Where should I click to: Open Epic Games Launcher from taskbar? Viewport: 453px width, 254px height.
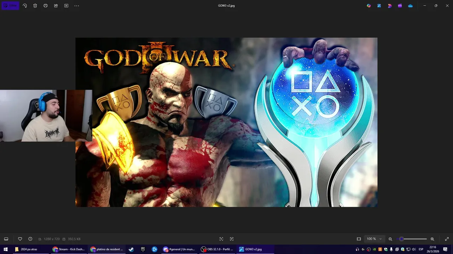point(143,249)
